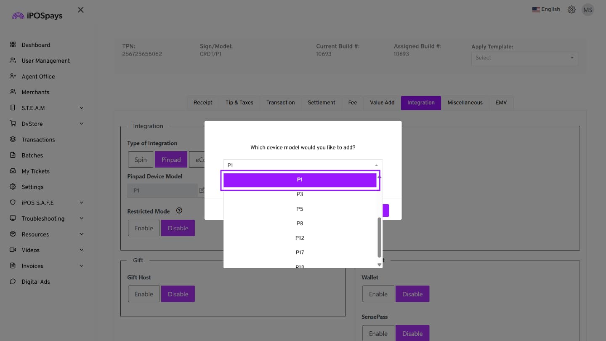Click the My Tickets envelope icon
606x341 pixels.
(x=13, y=171)
